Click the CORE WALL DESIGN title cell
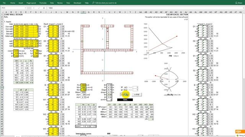 [x=13, y=14]
